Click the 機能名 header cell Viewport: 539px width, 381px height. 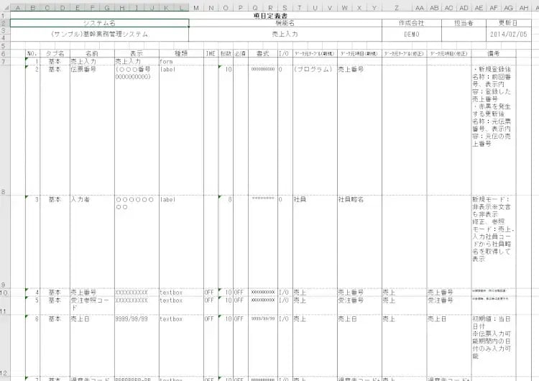(x=285, y=23)
